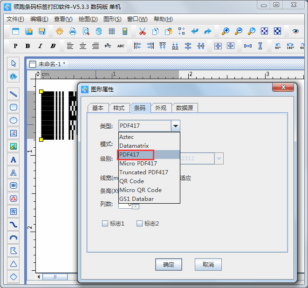Open the 文件(F) menu
This screenshot has height=288, width=308.
coord(15,19)
